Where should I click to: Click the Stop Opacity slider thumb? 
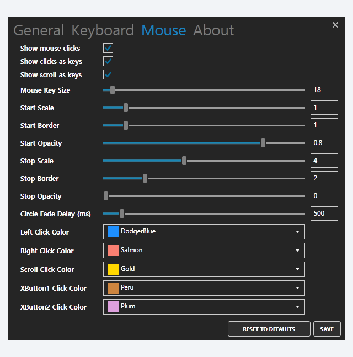[x=106, y=196]
